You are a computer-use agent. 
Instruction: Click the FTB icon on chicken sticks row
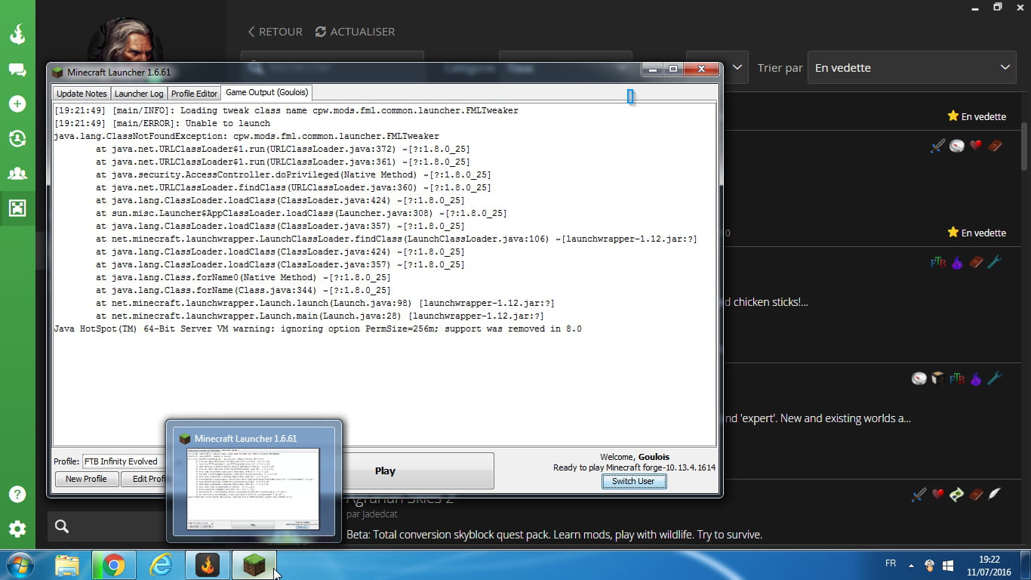click(937, 262)
